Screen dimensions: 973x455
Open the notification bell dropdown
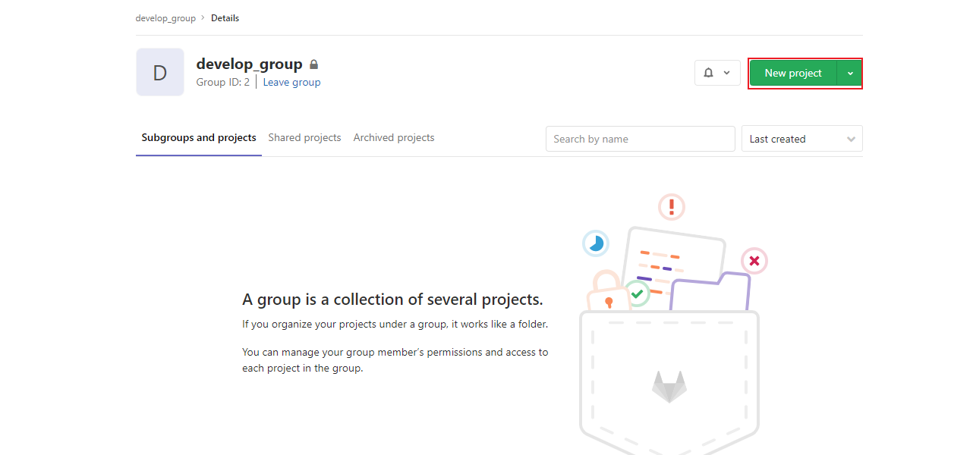point(717,73)
